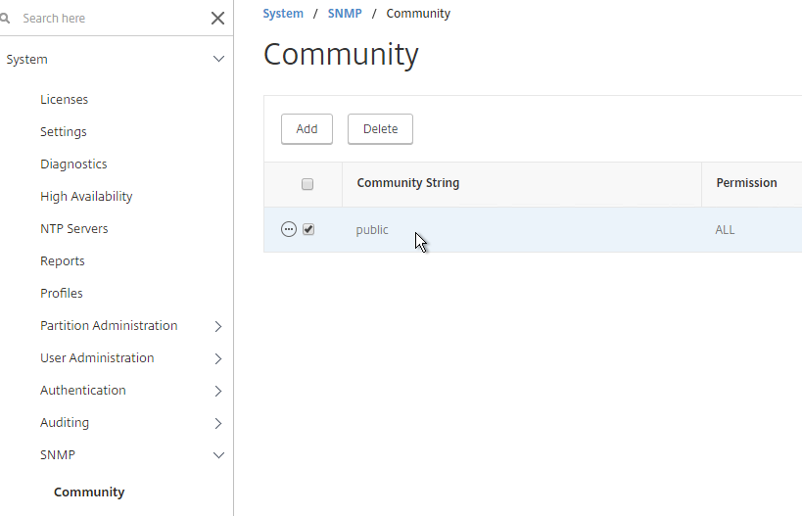Expand User Administration submenu arrow
The image size is (802, 516).
pyautogui.click(x=218, y=358)
